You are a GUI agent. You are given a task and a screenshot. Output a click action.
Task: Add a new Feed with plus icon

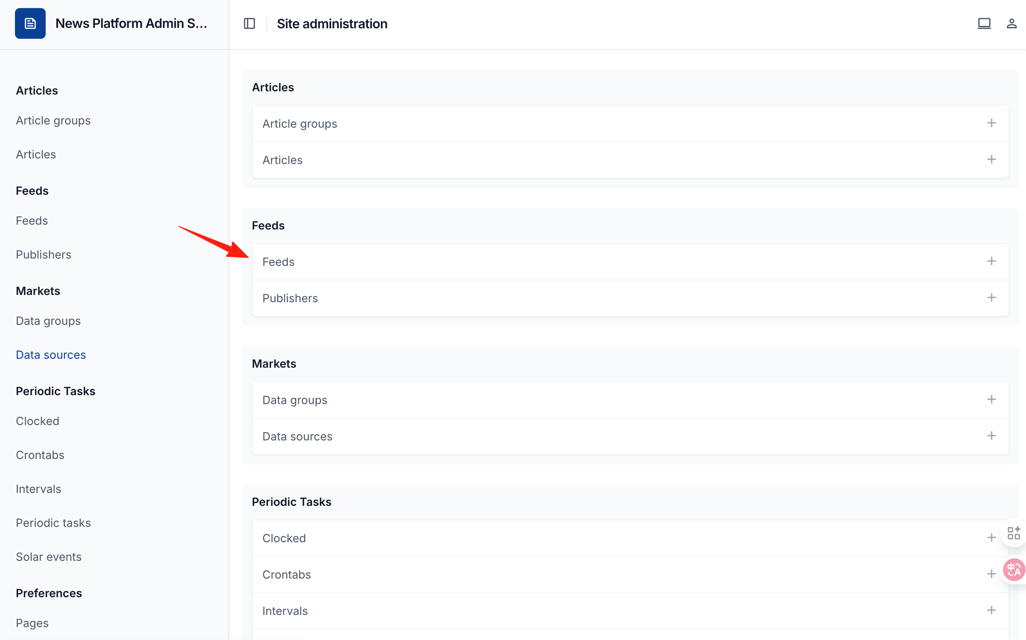point(991,261)
